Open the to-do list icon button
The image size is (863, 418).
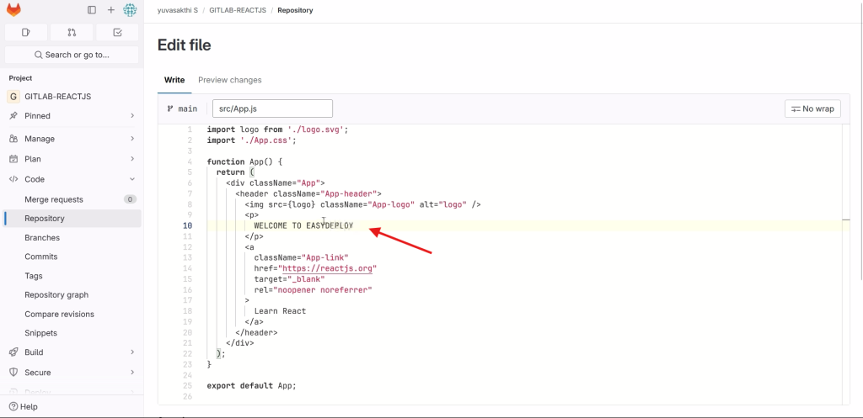[117, 33]
